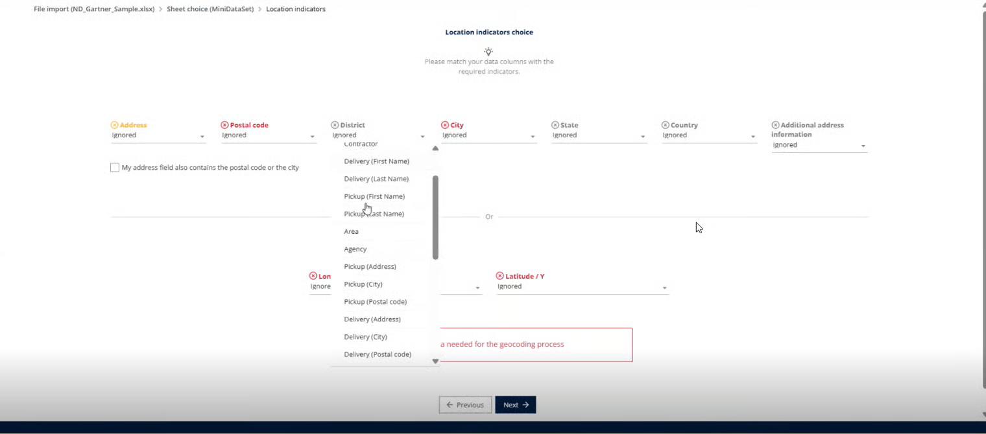Screen dimensions: 986x434
Task: Click the Next button
Action: coord(516,405)
